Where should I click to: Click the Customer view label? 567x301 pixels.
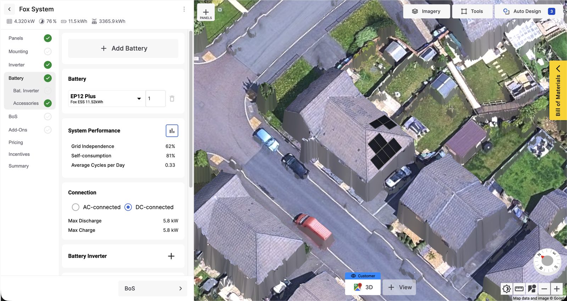click(363, 276)
